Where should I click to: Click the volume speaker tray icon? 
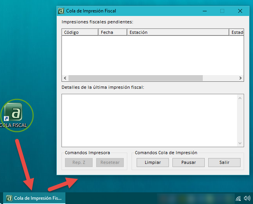click(x=247, y=198)
